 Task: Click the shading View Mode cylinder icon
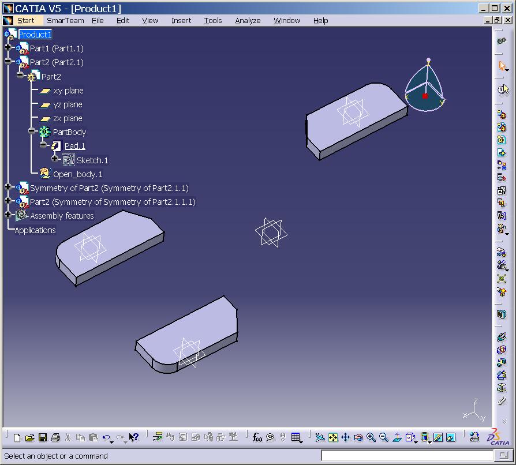424,437
